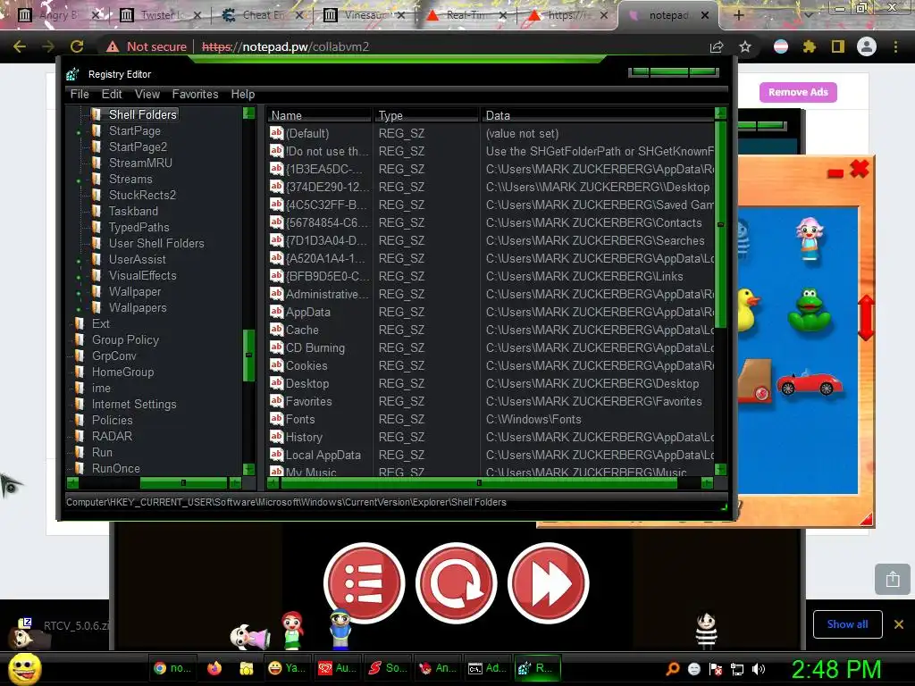The image size is (915, 686).
Task: Click the C:\Windows\Fonts data cell
Action: [x=533, y=419]
